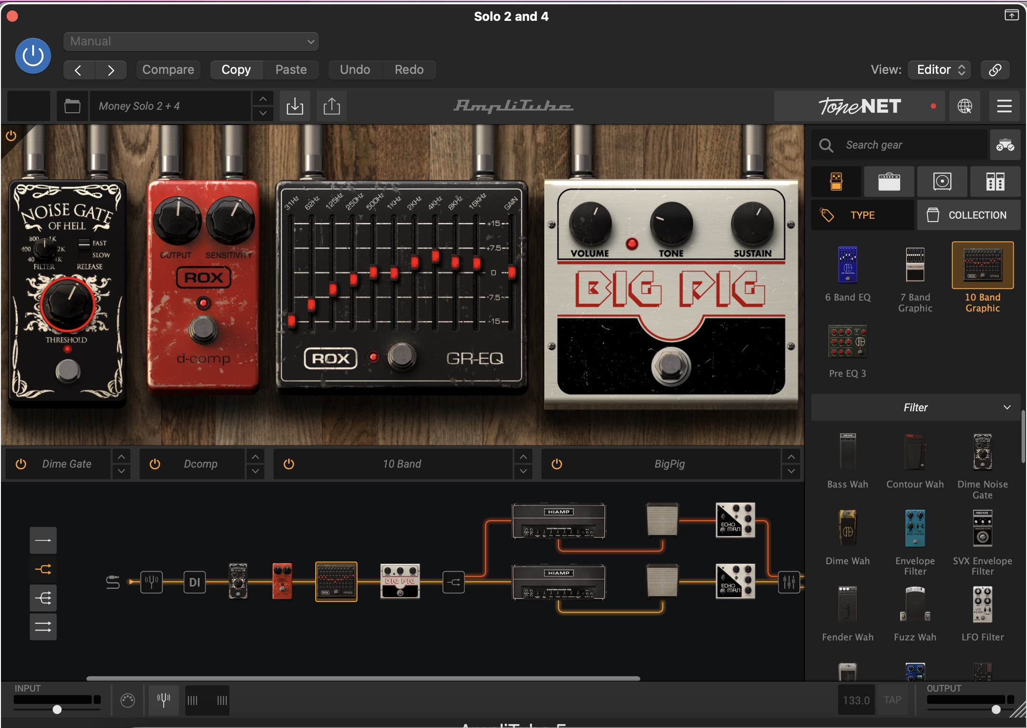Click the 133.0 tempo value
This screenshot has width=1027, height=728.
(856, 700)
